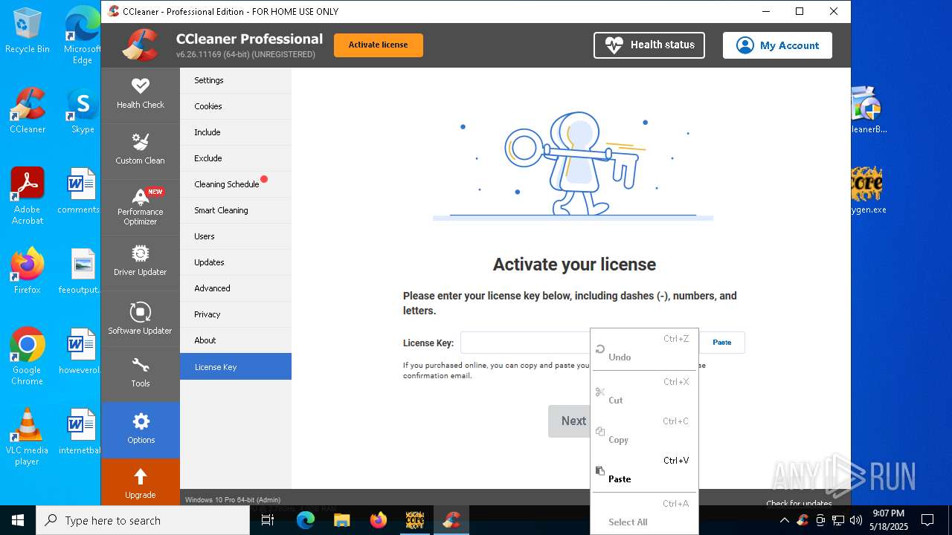Open clock showing 9:07 PM
This screenshot has width=952, height=535.
point(888,520)
